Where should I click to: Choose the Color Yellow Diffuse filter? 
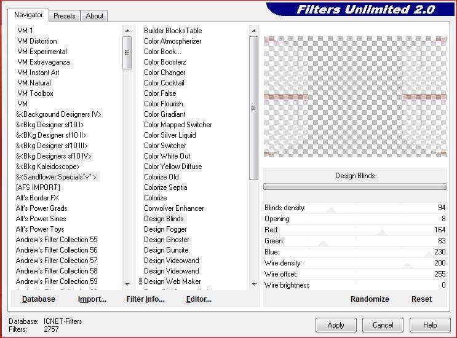[173, 167]
